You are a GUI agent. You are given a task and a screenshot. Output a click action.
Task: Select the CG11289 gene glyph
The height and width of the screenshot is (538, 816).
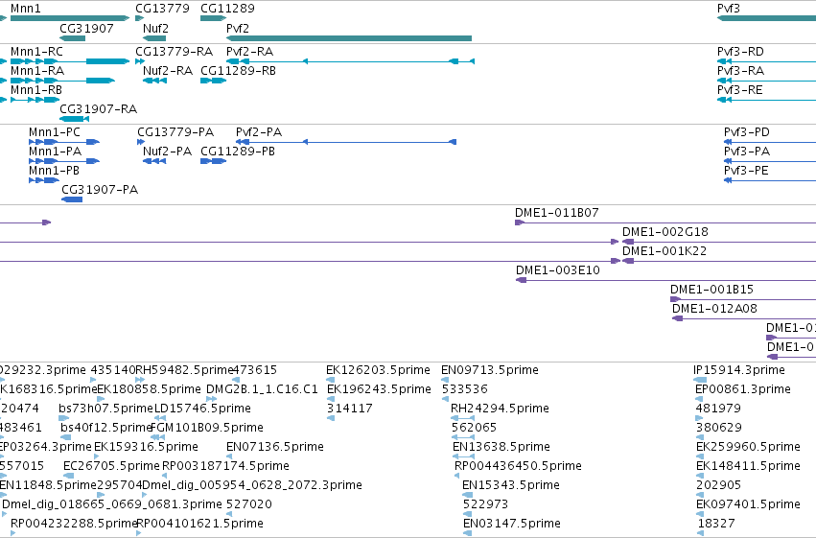[214, 19]
